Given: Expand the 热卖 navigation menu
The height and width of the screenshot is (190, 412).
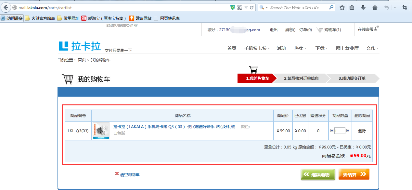Looking at the screenshot, I should click(x=300, y=48).
